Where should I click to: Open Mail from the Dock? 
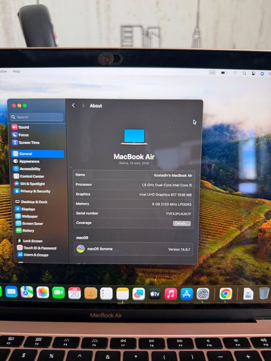11,292
